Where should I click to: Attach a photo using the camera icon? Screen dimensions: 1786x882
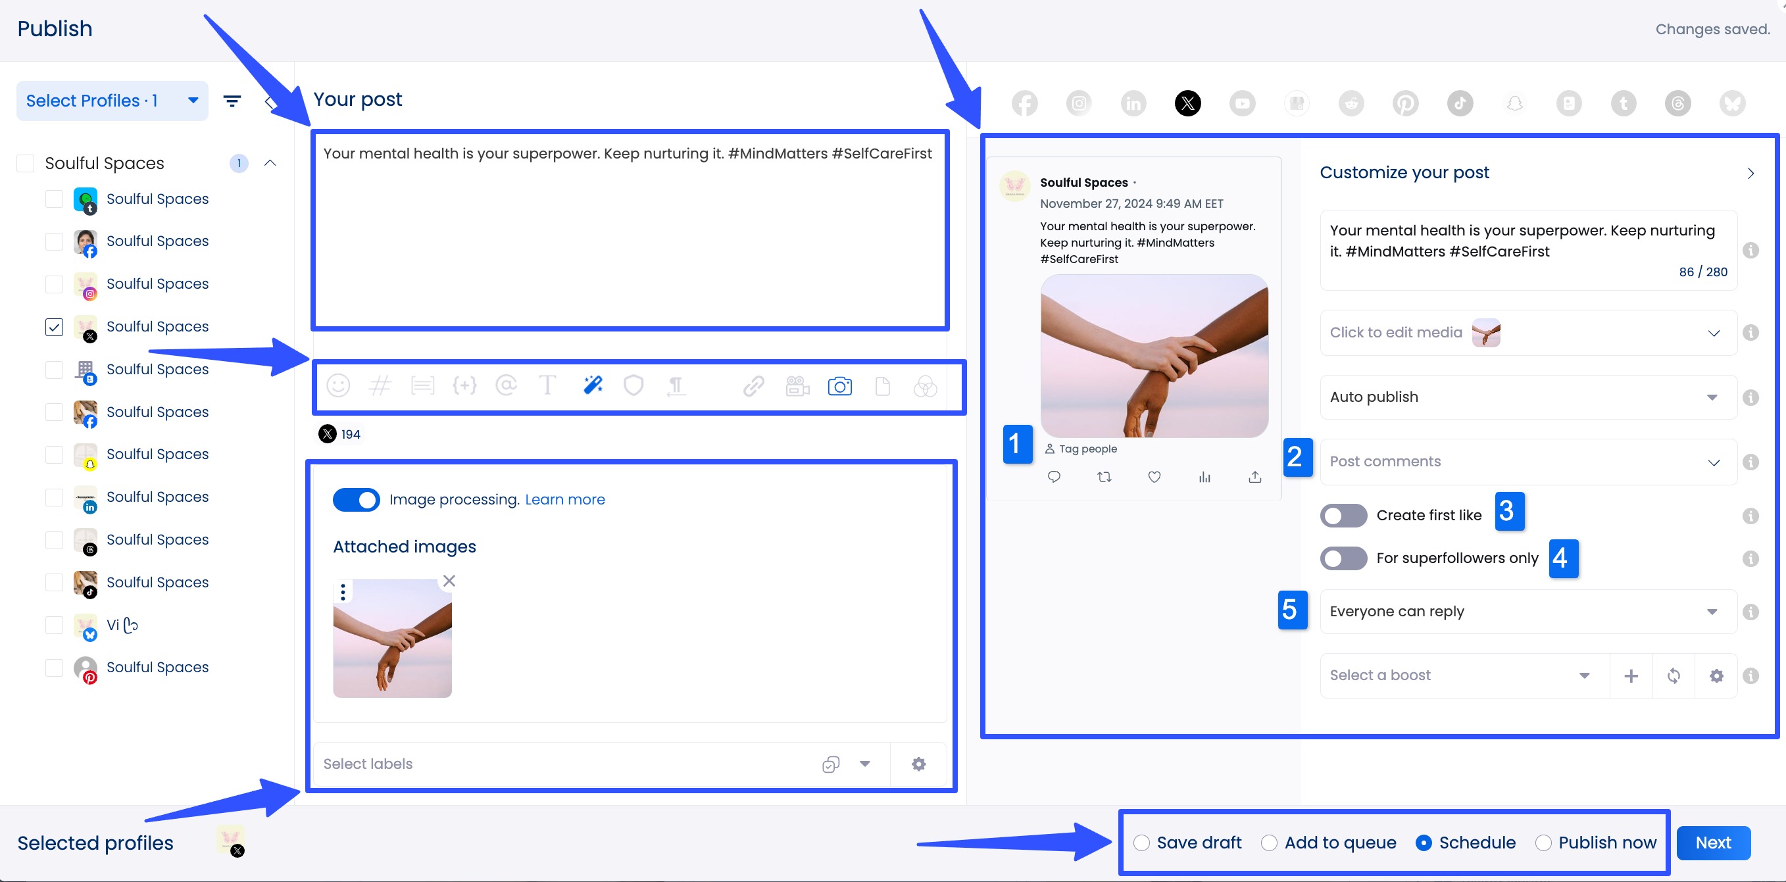coord(839,386)
